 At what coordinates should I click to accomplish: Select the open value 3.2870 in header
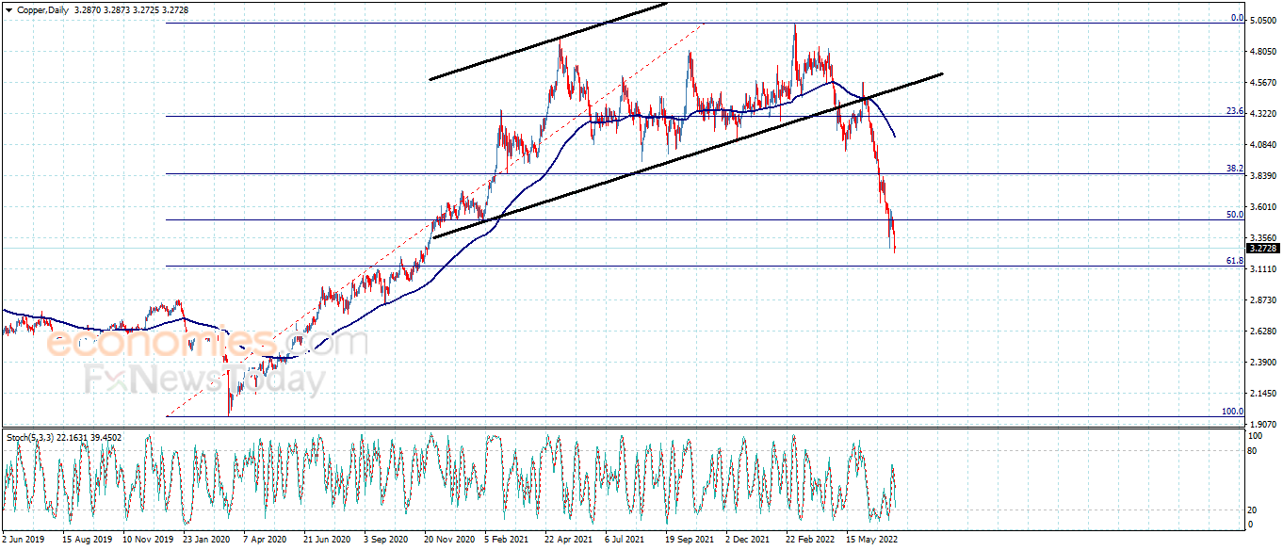point(89,8)
